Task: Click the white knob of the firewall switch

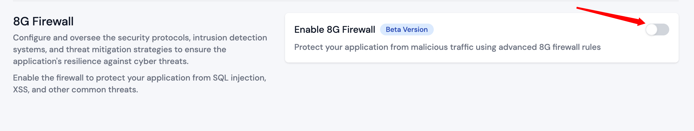Action: (x=652, y=30)
